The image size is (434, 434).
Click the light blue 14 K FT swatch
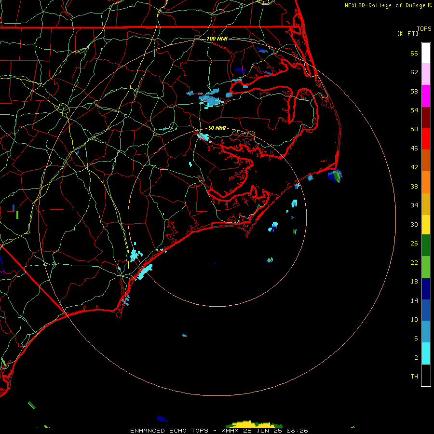pyautogui.click(x=426, y=332)
